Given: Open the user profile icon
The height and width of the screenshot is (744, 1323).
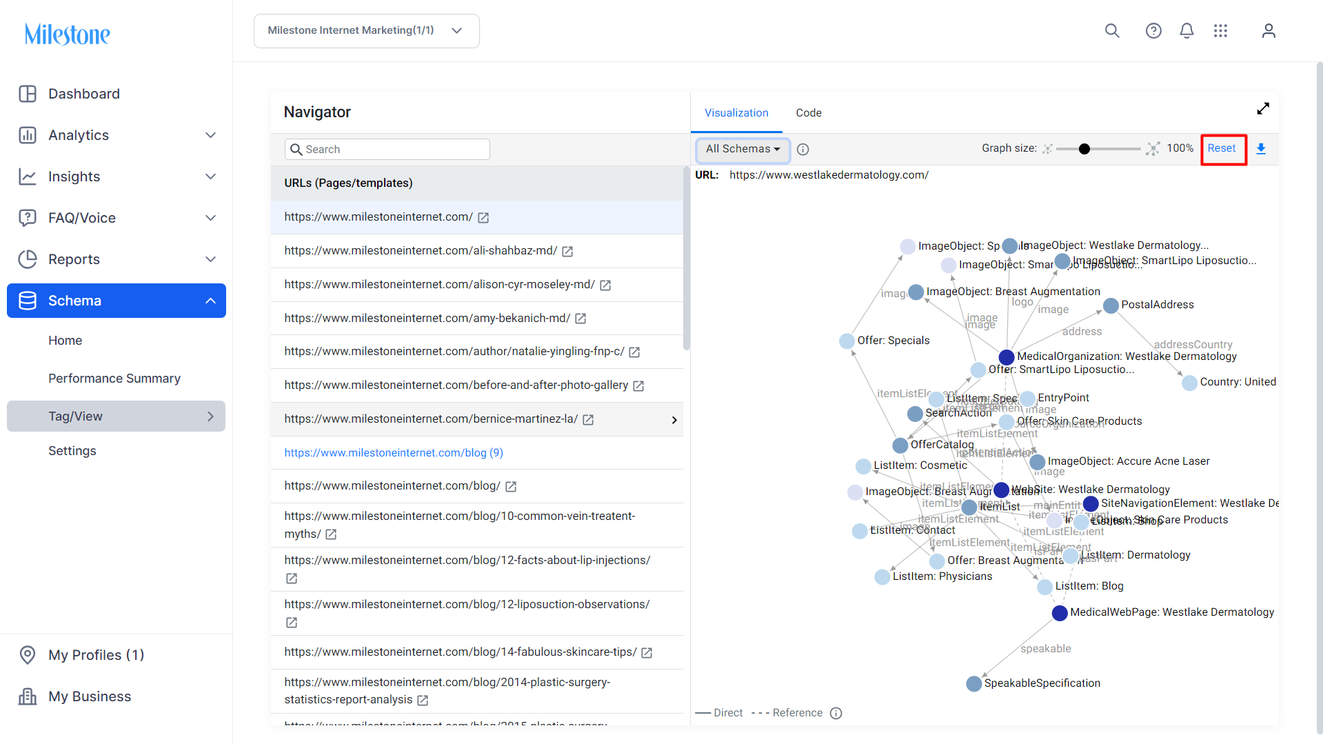Looking at the screenshot, I should pos(1269,31).
